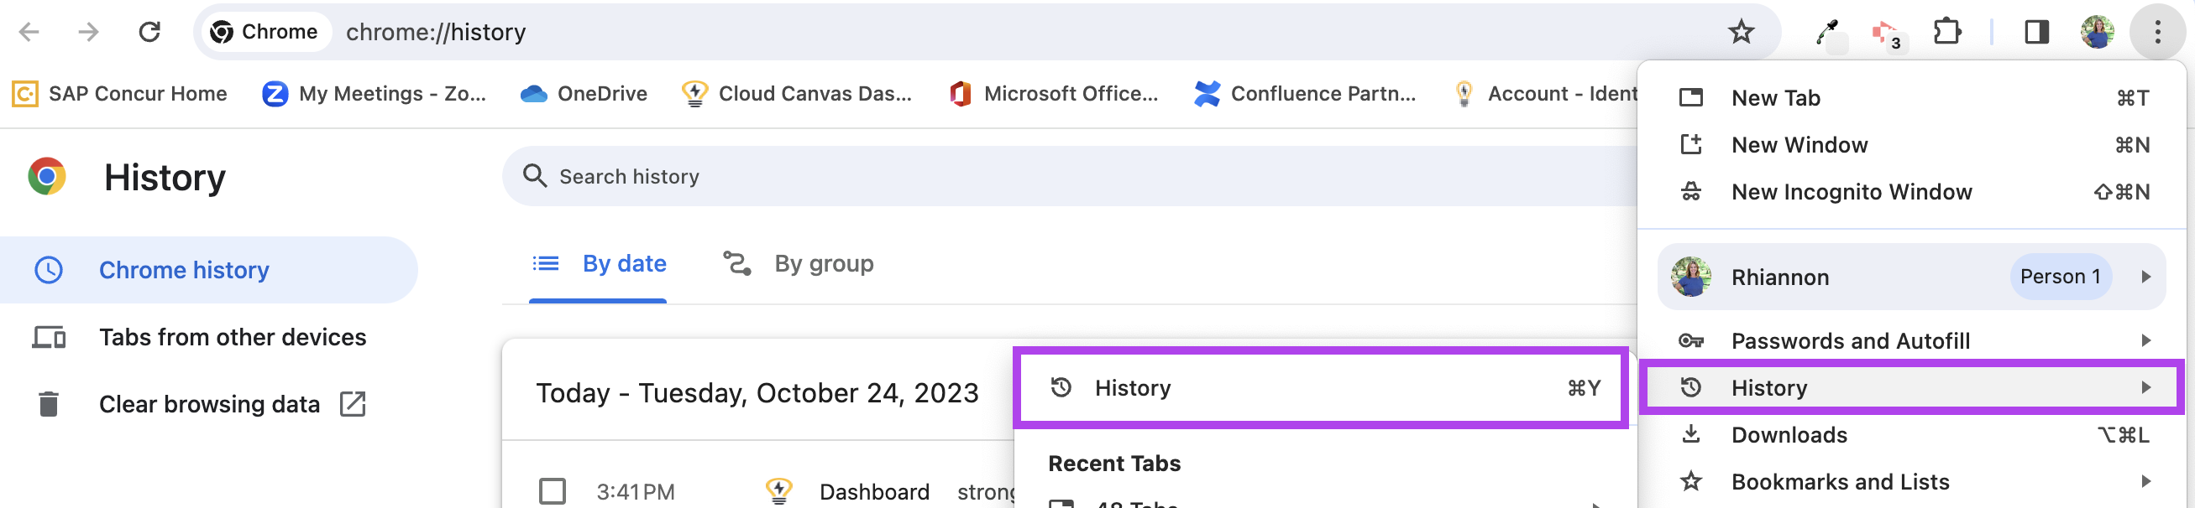Click the search magnifier icon

534,176
